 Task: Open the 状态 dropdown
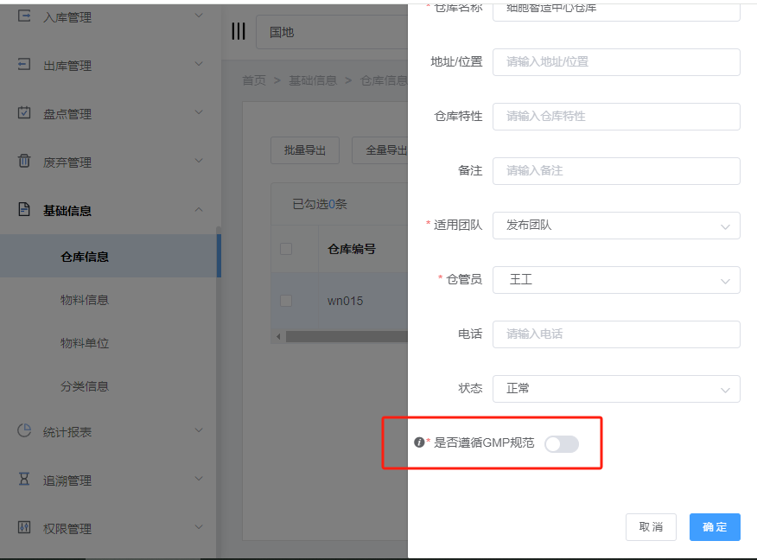tap(616, 389)
